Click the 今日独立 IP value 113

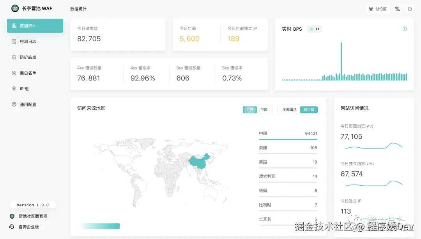[x=345, y=211]
